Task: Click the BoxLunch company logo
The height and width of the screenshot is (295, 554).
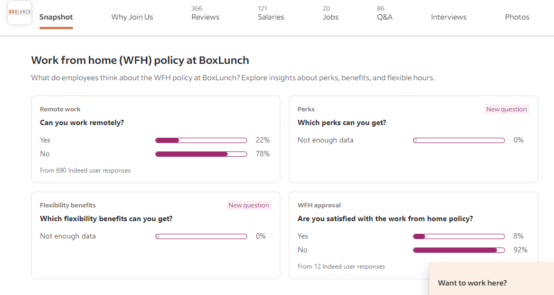Action: [x=19, y=13]
